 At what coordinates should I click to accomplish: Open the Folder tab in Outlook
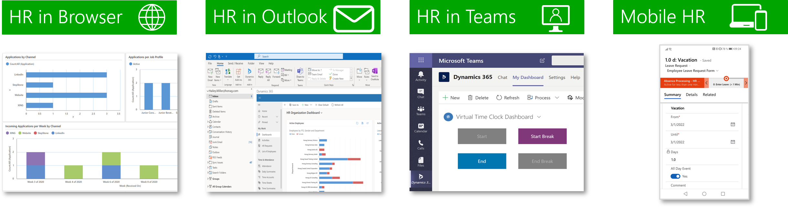[251, 63]
